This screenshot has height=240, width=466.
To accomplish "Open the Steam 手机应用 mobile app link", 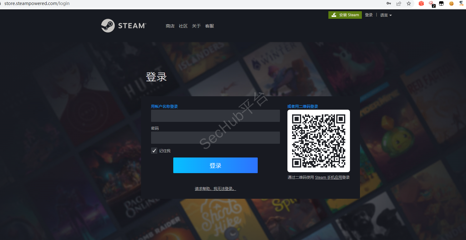I will point(328,177).
